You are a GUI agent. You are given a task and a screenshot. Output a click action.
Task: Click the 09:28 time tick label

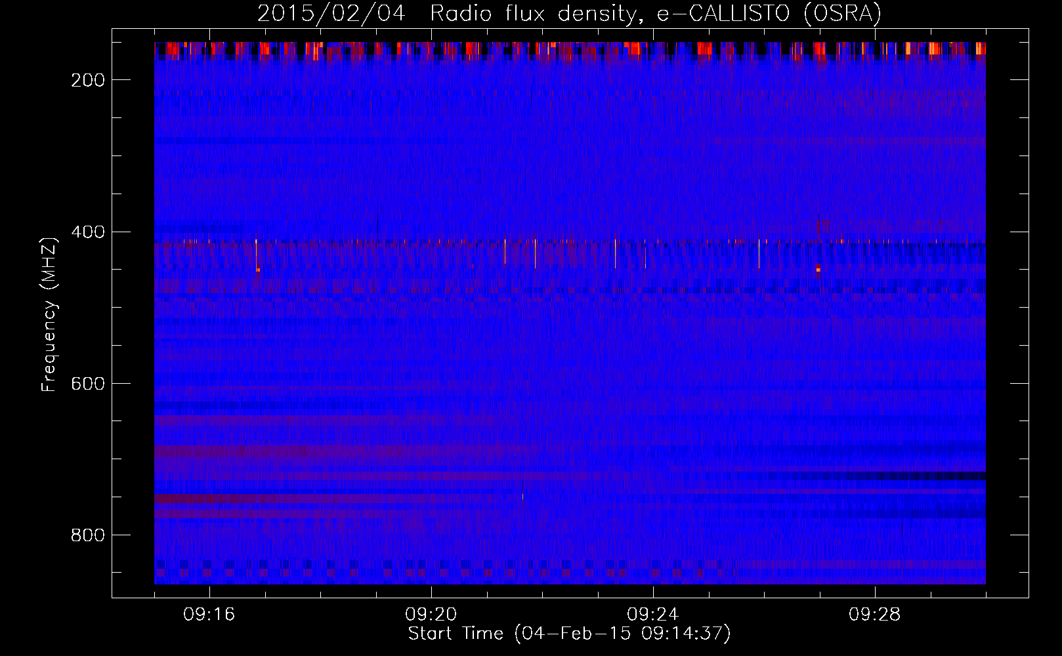pos(875,615)
